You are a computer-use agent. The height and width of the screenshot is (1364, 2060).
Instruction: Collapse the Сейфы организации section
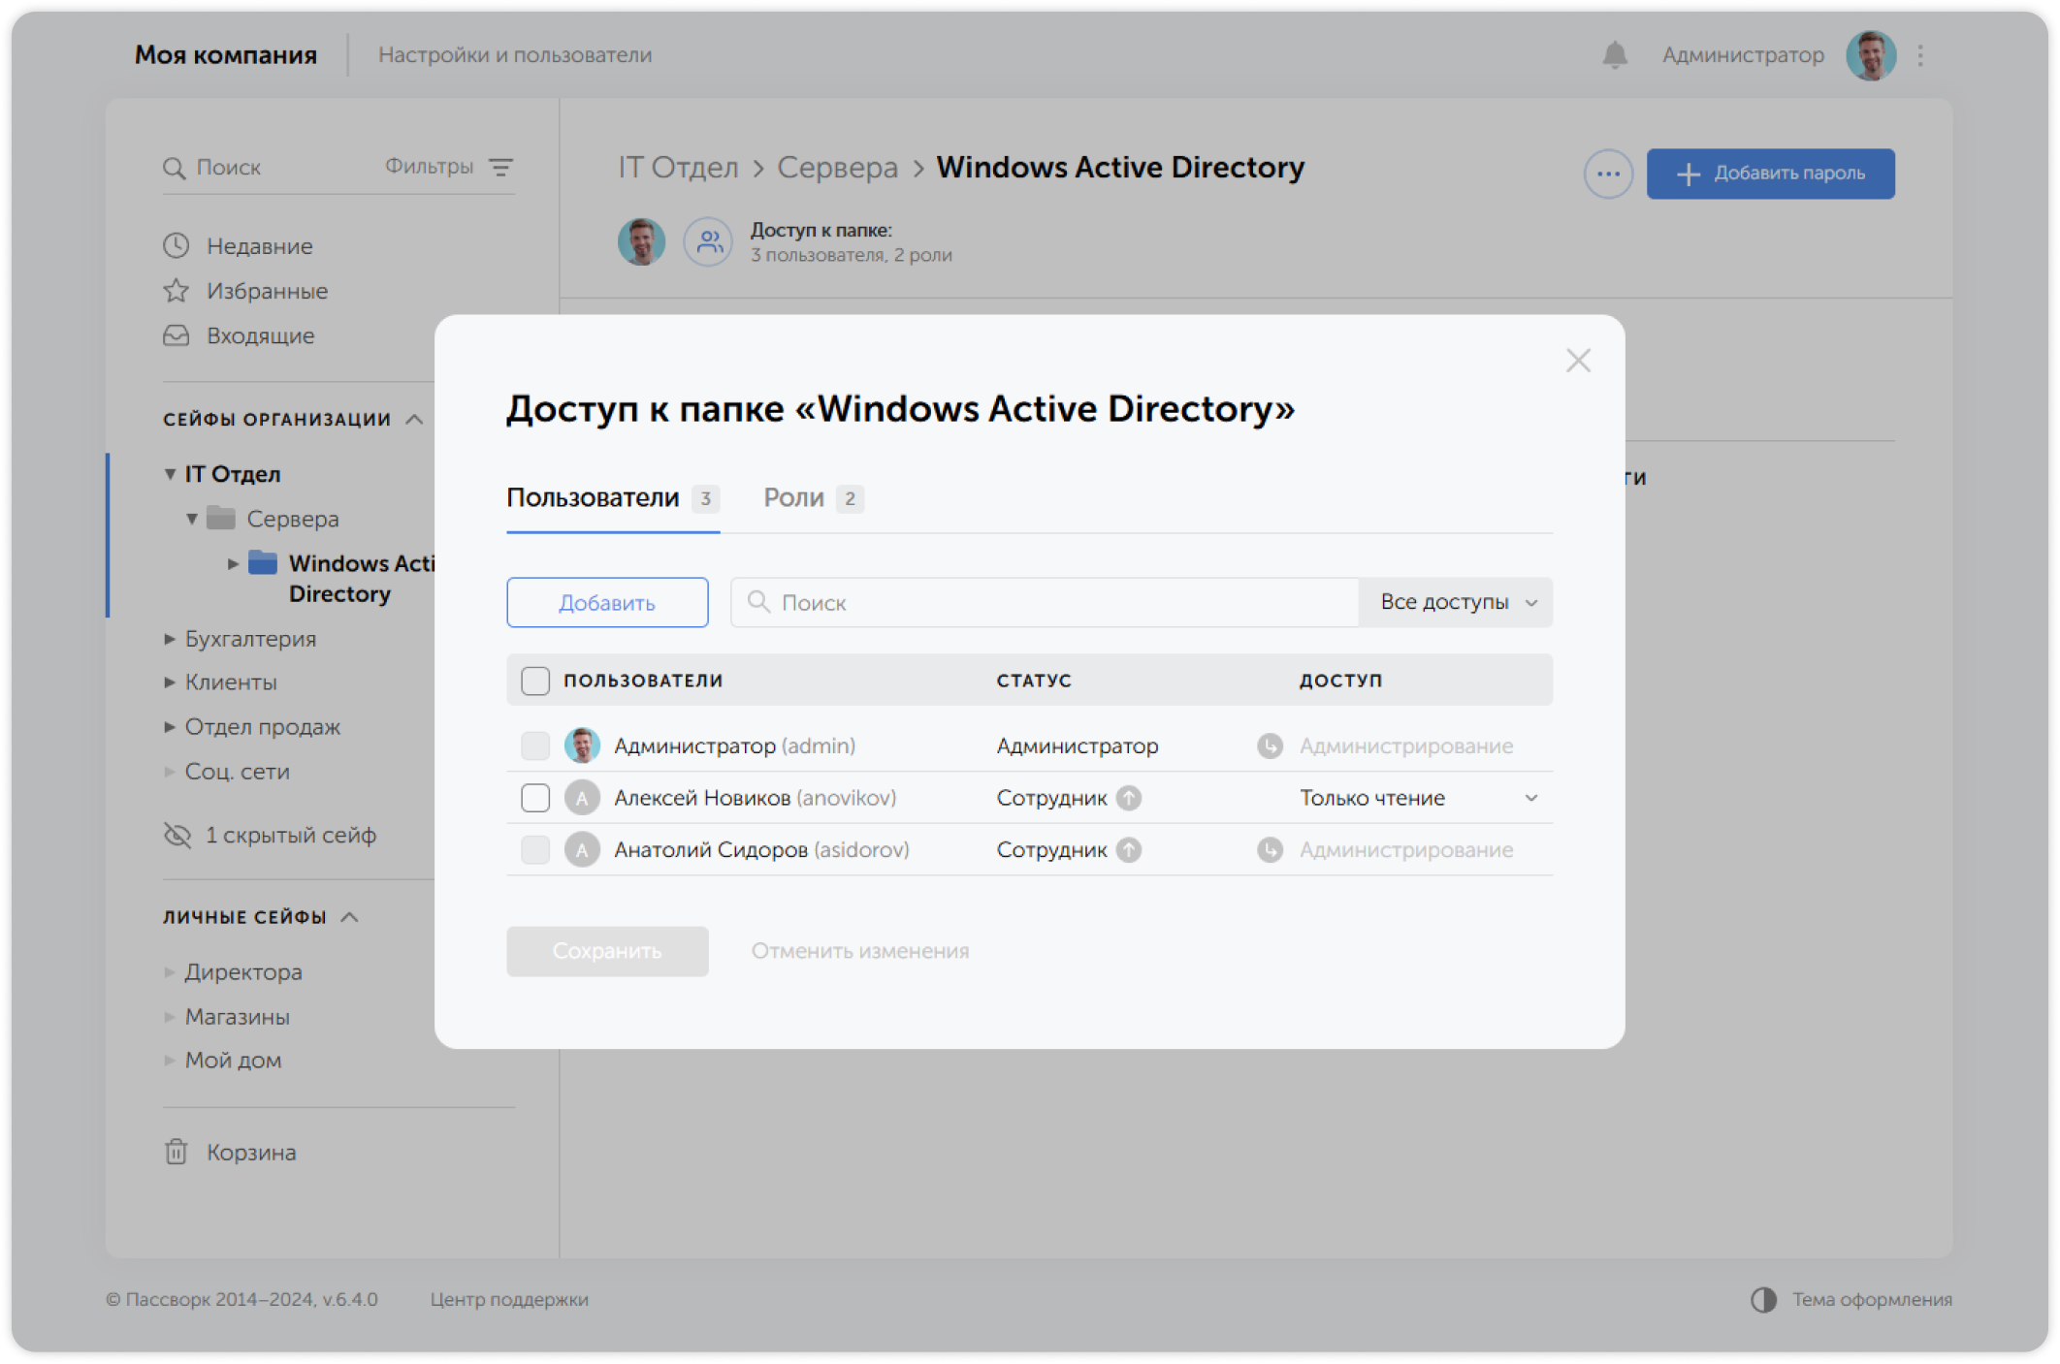[414, 419]
